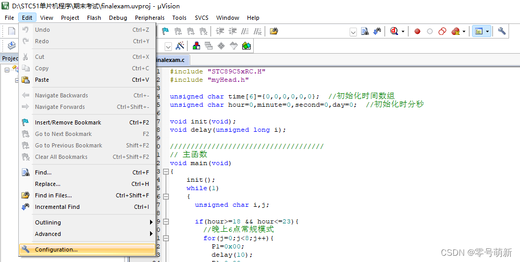Click the Kill All Breakpoints icon
The height and width of the screenshot is (262, 520).
(x=455, y=31)
